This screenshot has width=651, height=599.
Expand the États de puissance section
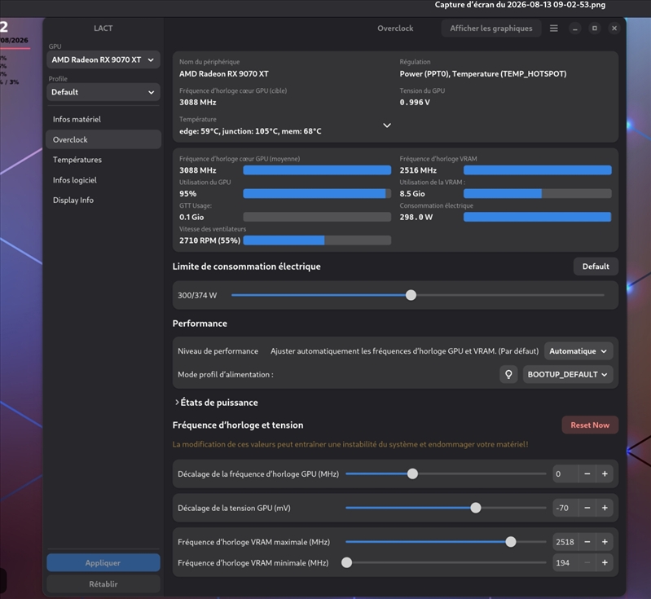pos(216,403)
